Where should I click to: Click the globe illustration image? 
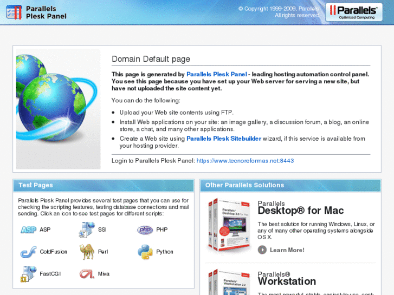(59, 109)
